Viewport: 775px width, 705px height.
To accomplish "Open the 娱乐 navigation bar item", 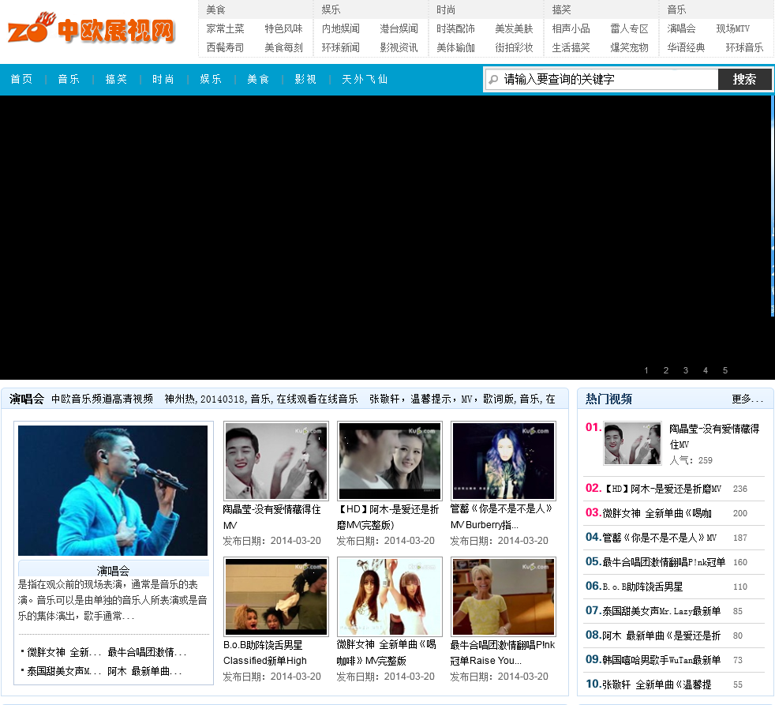I will (211, 79).
